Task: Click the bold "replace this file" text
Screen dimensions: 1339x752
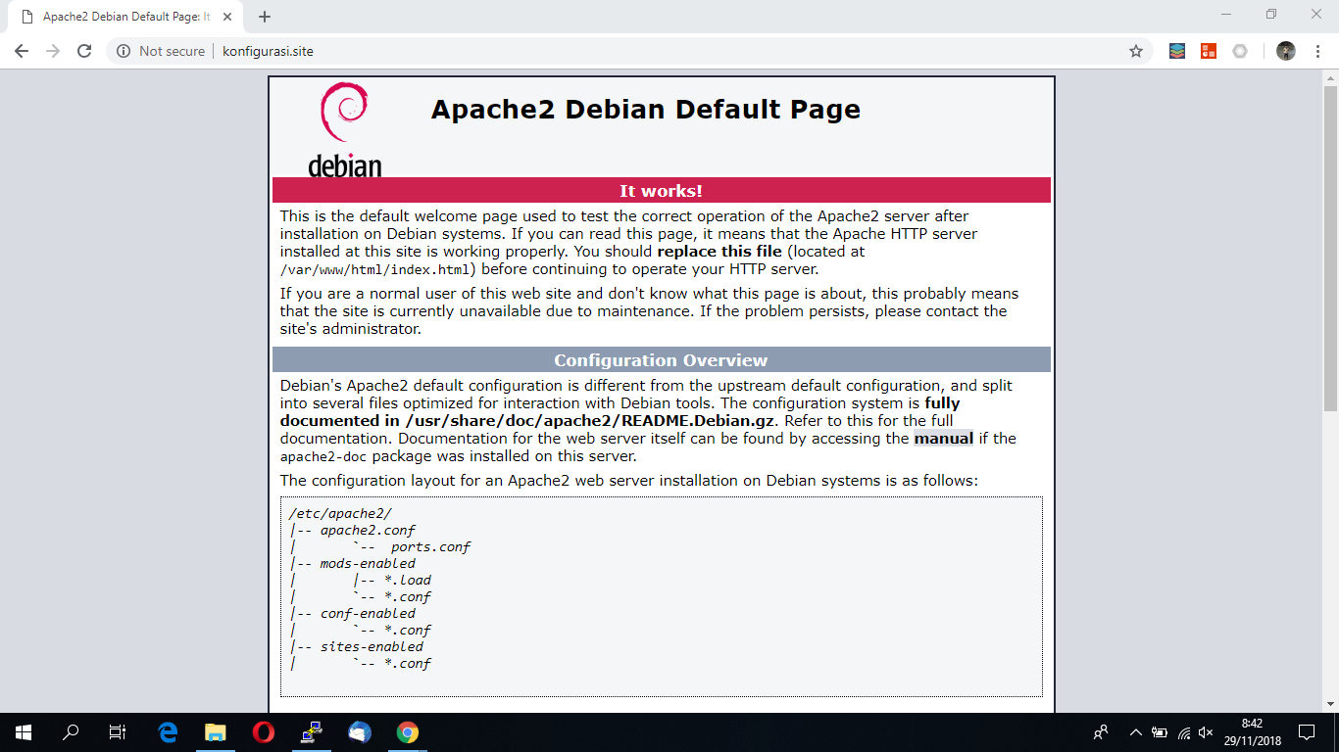Action: click(719, 252)
